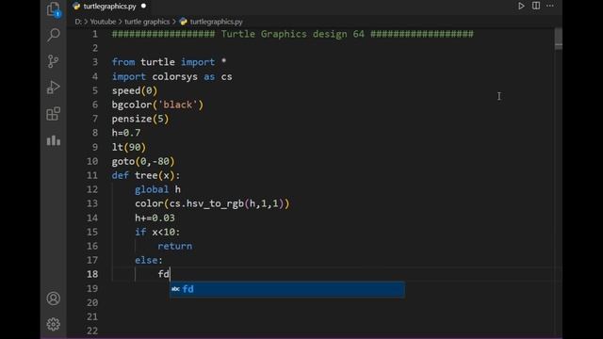Viewport: 603px width, 339px height.
Task: Click the turtlegraphics.py breadcrumb file
Action: pos(216,22)
